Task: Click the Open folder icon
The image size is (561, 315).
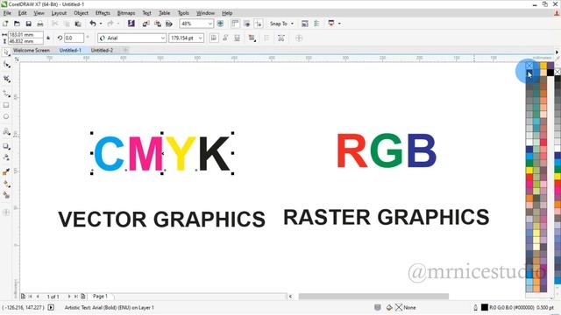Action: point(17,24)
